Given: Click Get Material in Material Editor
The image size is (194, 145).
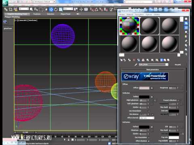Looking at the screenshot, I should 121,60.
